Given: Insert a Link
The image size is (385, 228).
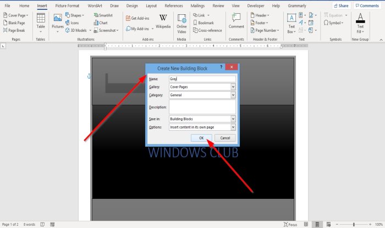Looking at the screenshot, I should click(201, 15).
